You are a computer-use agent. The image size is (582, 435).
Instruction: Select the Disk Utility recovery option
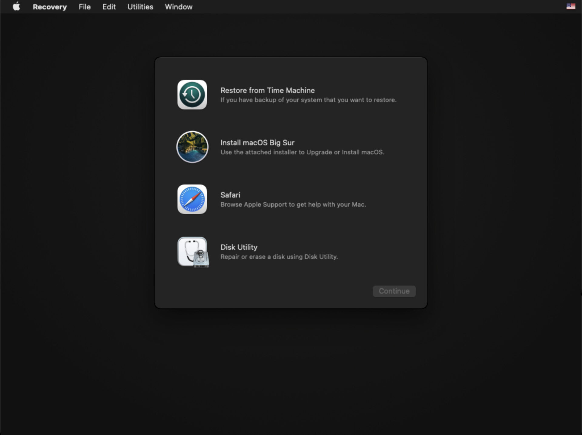[x=239, y=247]
